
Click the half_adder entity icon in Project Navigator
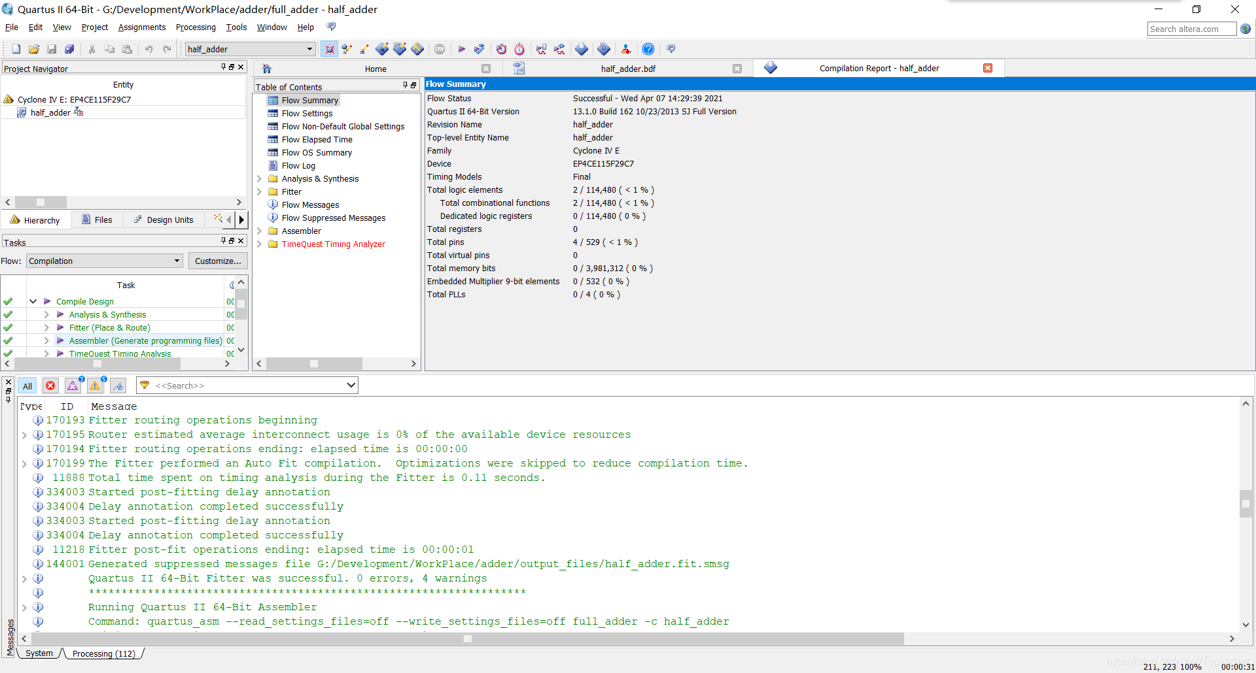click(22, 112)
